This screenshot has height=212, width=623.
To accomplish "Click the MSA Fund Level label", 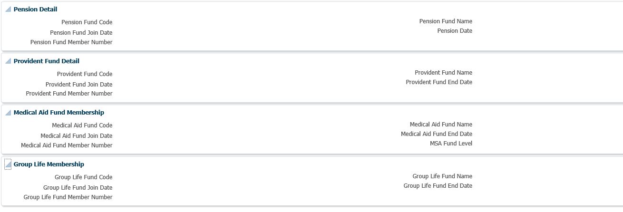I will pos(451,144).
